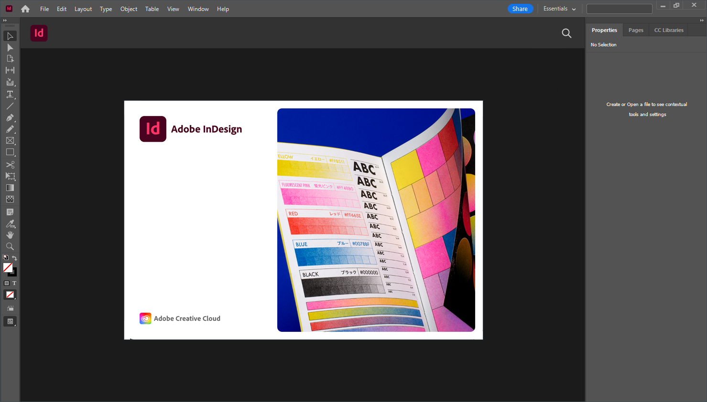Click the Share button
The image size is (707, 402).
pyautogui.click(x=520, y=9)
